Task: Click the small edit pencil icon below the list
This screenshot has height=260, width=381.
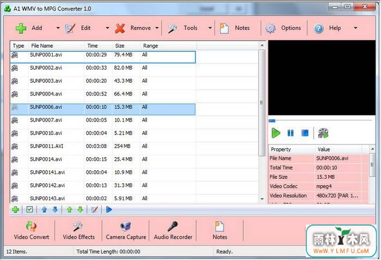Action: tap(95, 209)
